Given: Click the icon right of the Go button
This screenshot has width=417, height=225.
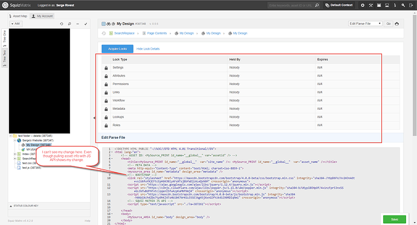Looking at the screenshot, I should (397, 24).
